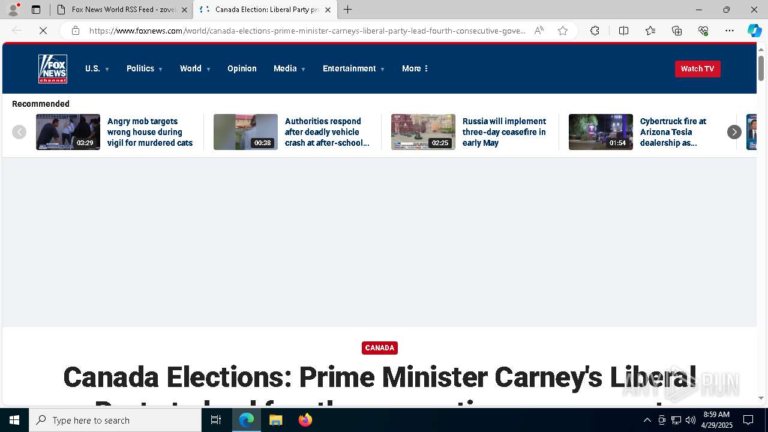
Task: Click the scrollbar down arrow
Action: point(761,398)
